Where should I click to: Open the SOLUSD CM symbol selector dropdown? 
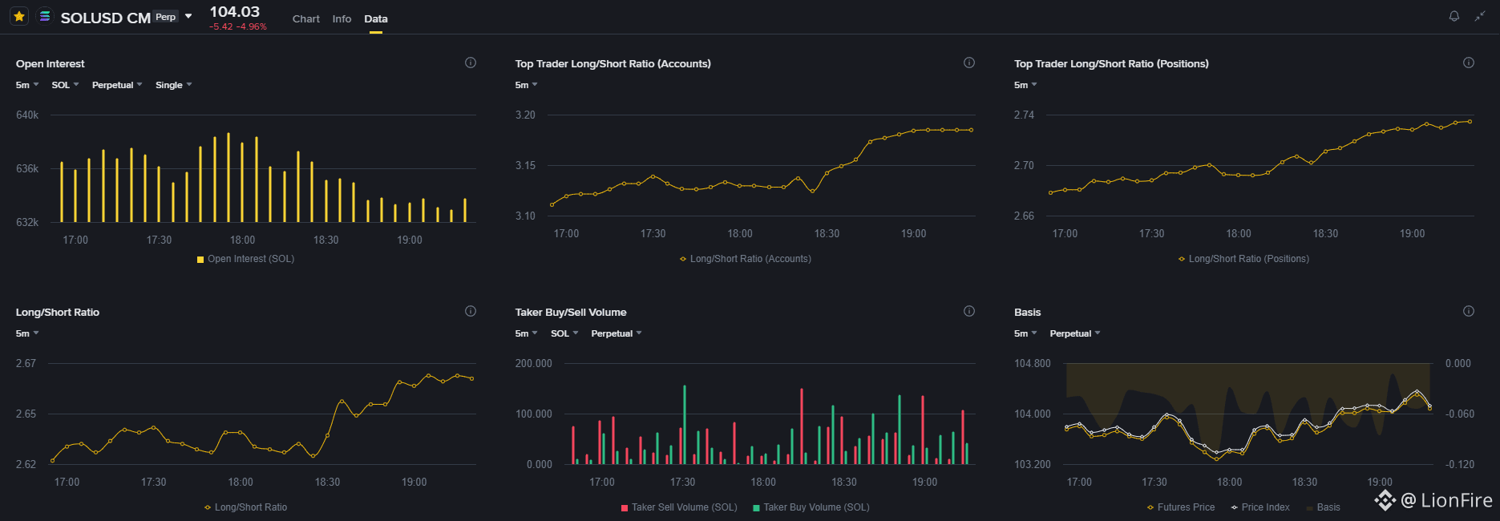click(188, 16)
